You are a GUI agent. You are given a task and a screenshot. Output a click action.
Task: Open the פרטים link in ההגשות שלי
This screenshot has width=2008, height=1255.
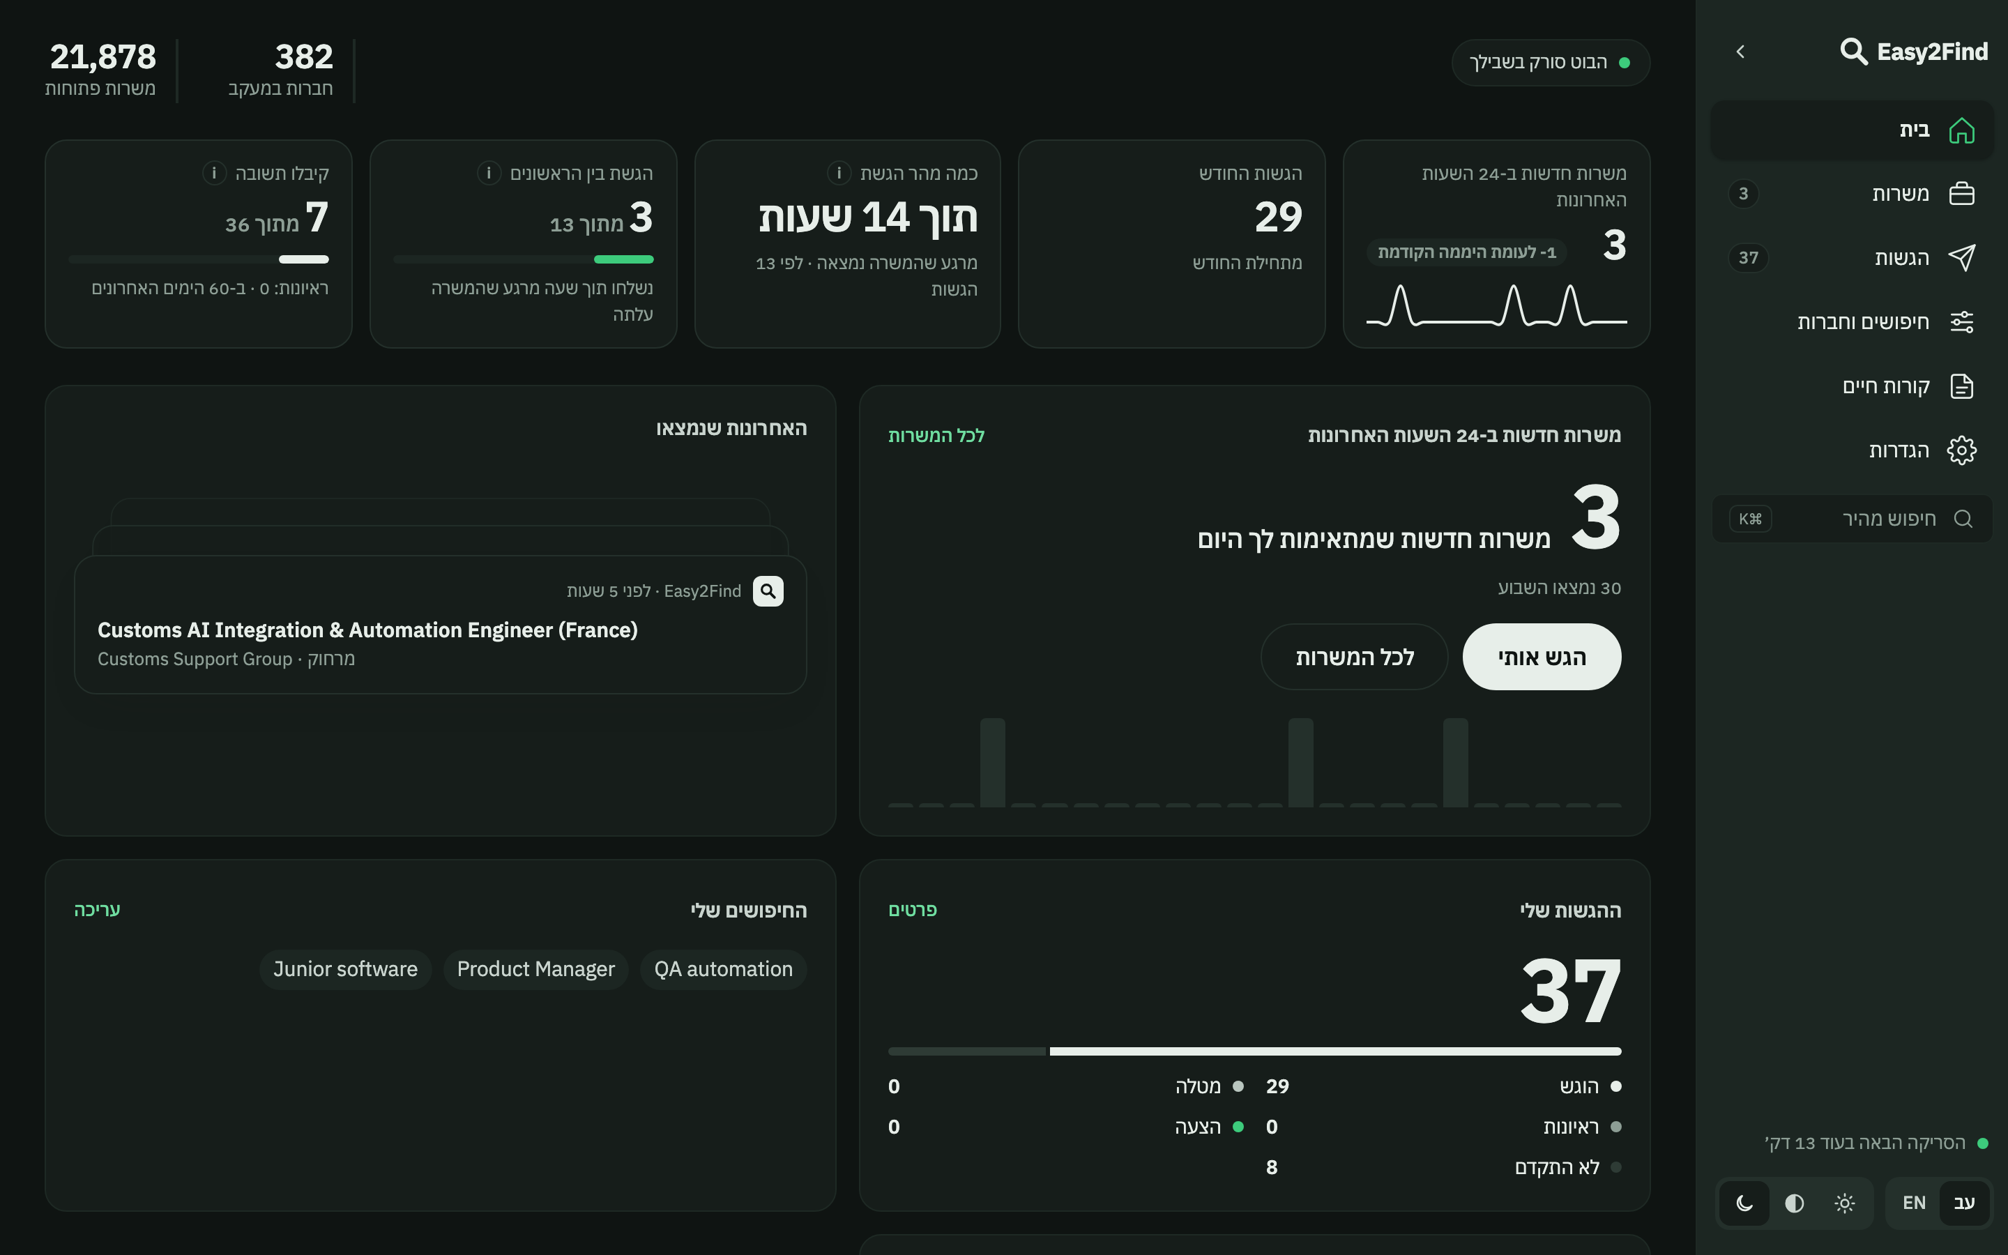pos(913,910)
